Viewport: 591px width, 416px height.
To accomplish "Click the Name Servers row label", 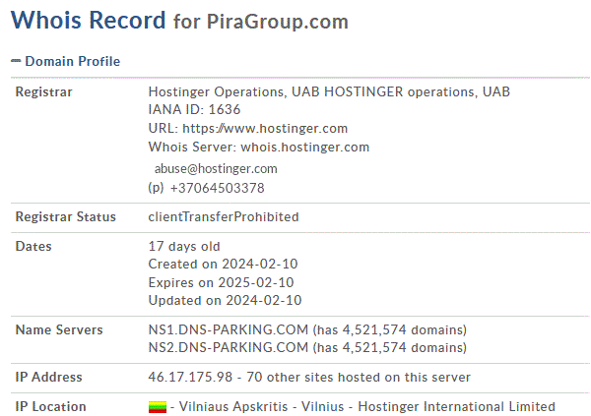I will (59, 329).
